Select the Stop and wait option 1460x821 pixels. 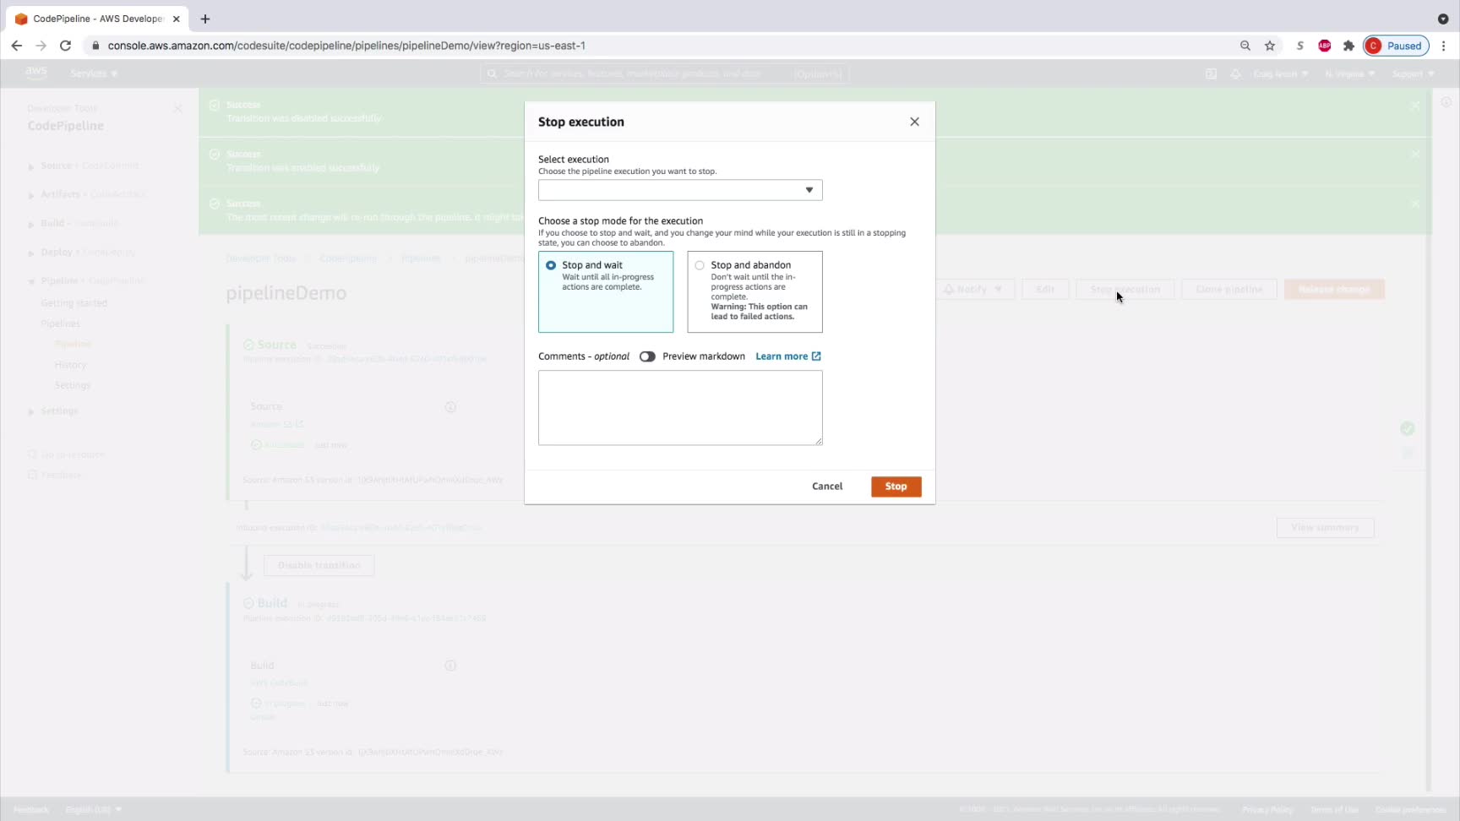pos(606,291)
